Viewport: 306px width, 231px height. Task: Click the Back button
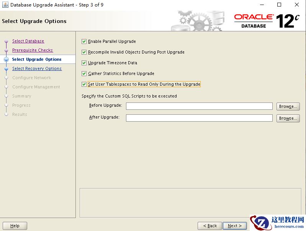point(210,226)
